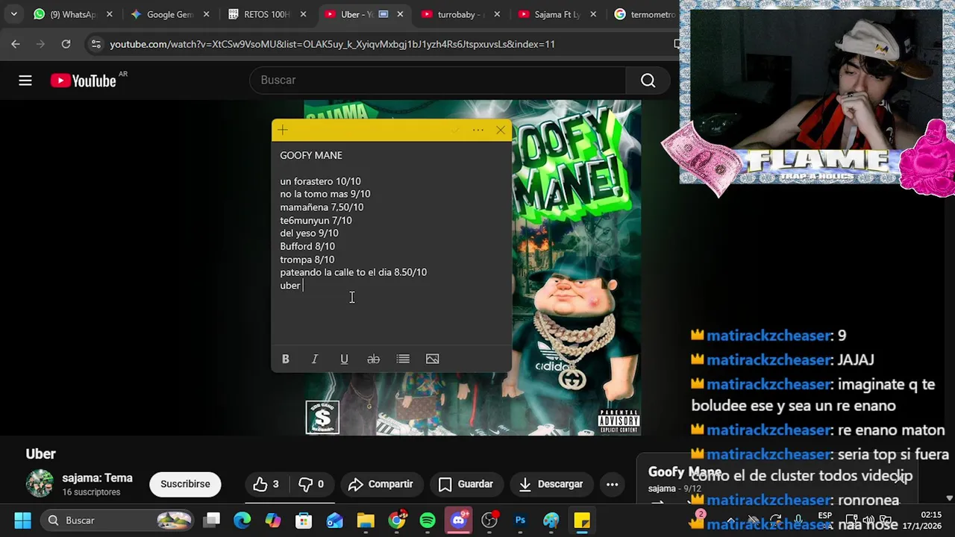Like the Uber video
Viewport: 955px width, 537px height.
tap(266, 484)
